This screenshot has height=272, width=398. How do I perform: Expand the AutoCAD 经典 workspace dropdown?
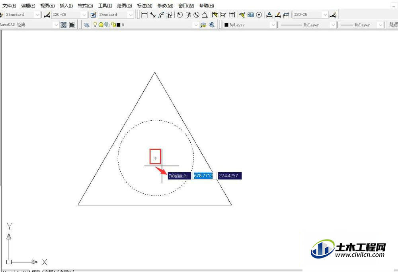coord(56,25)
